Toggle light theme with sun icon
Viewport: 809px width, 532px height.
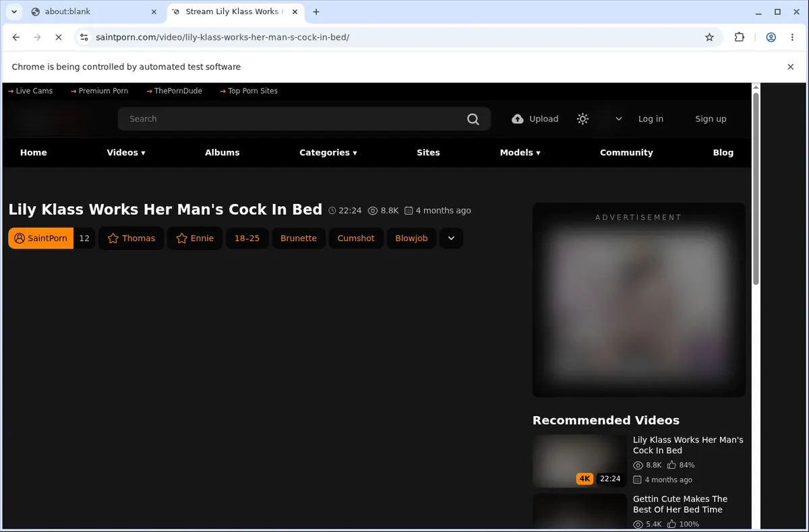pyautogui.click(x=583, y=119)
